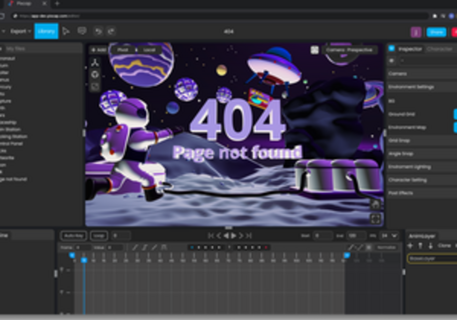Image resolution: width=457 pixels, height=320 pixels.
Task: Open the Camera Perspective dropdown
Action: 350,50
